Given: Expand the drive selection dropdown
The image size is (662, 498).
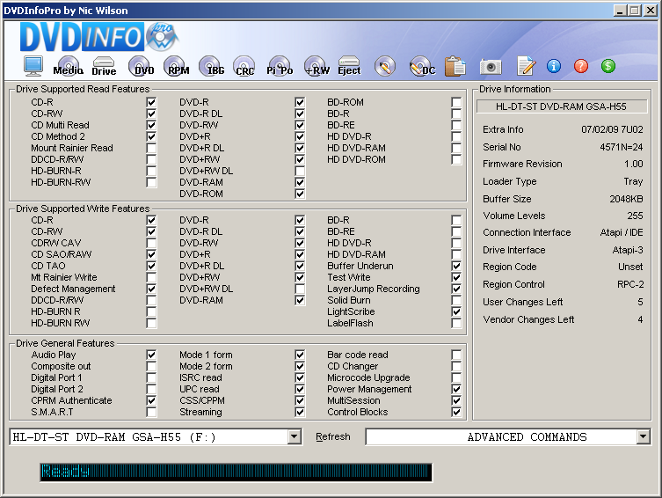Looking at the screenshot, I should tap(294, 437).
